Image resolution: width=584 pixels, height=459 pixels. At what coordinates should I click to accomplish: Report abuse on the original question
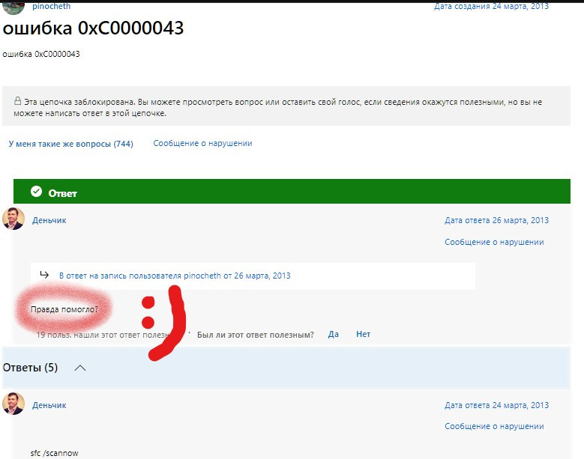pyautogui.click(x=202, y=144)
